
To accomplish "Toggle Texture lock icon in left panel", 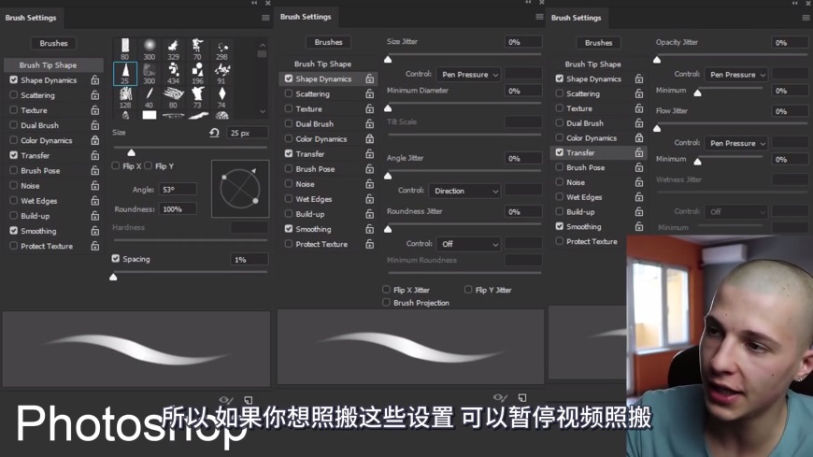I will (x=95, y=110).
